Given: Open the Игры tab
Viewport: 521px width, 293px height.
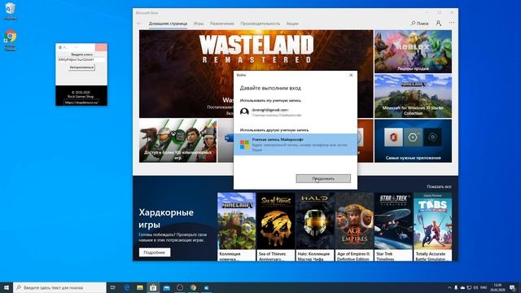Looking at the screenshot, I should pos(199,24).
